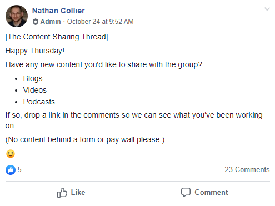275x206 pixels.
Task: Click the Blogs bullet item
Action: (33, 78)
